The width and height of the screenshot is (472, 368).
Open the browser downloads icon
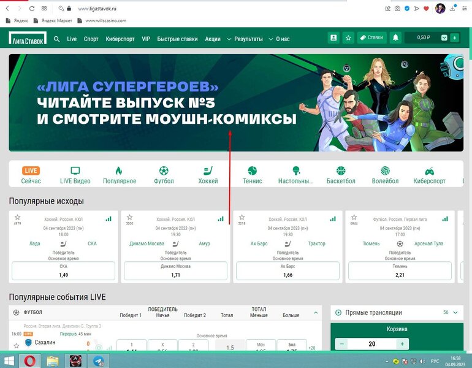point(453,9)
